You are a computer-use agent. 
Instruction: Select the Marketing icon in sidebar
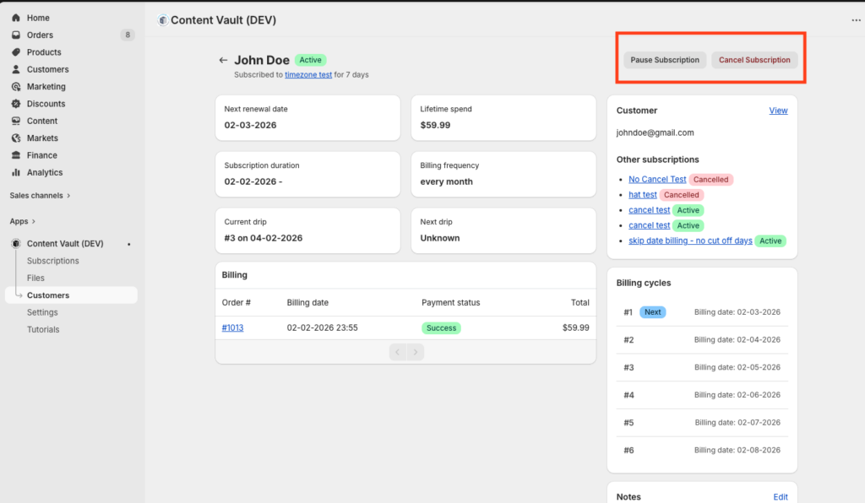16,87
